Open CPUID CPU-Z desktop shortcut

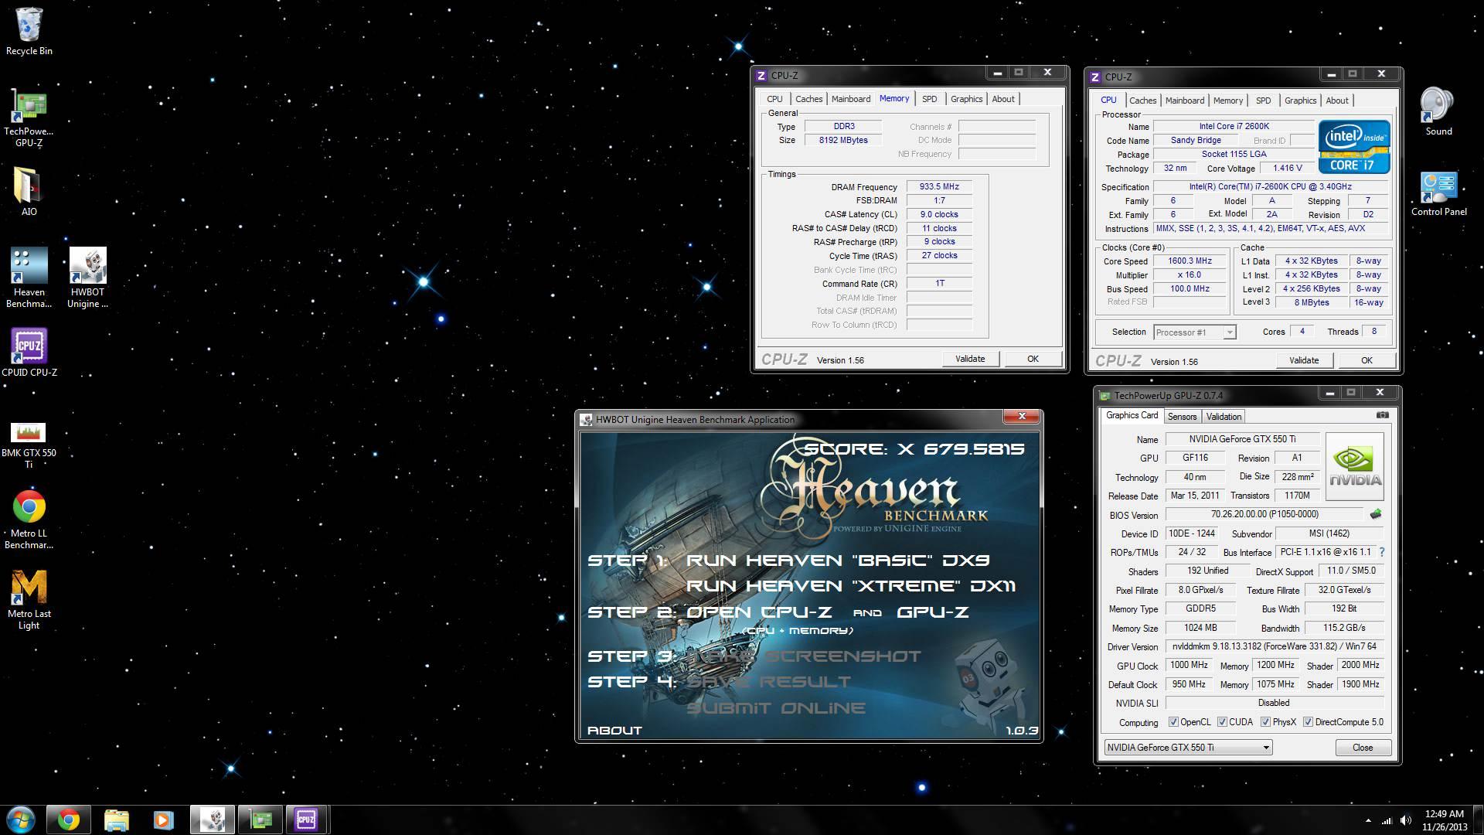(29, 353)
